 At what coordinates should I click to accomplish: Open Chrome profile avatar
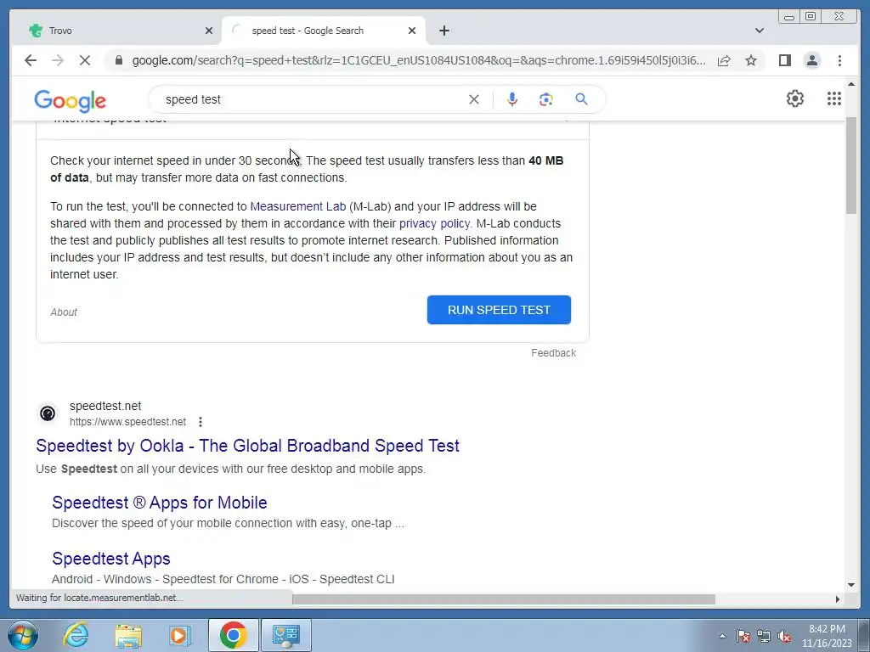[x=811, y=60]
